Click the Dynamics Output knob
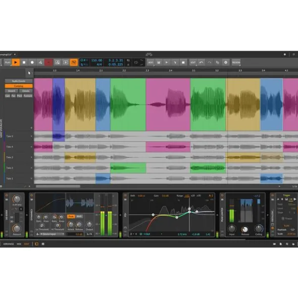The width and height of the screenshot is (298, 299). coord(89,224)
